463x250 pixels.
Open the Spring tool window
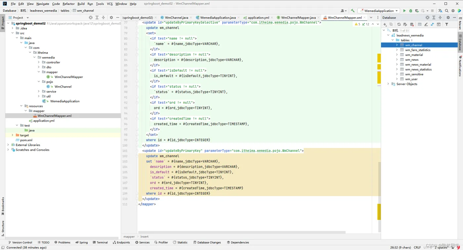(x=81, y=242)
